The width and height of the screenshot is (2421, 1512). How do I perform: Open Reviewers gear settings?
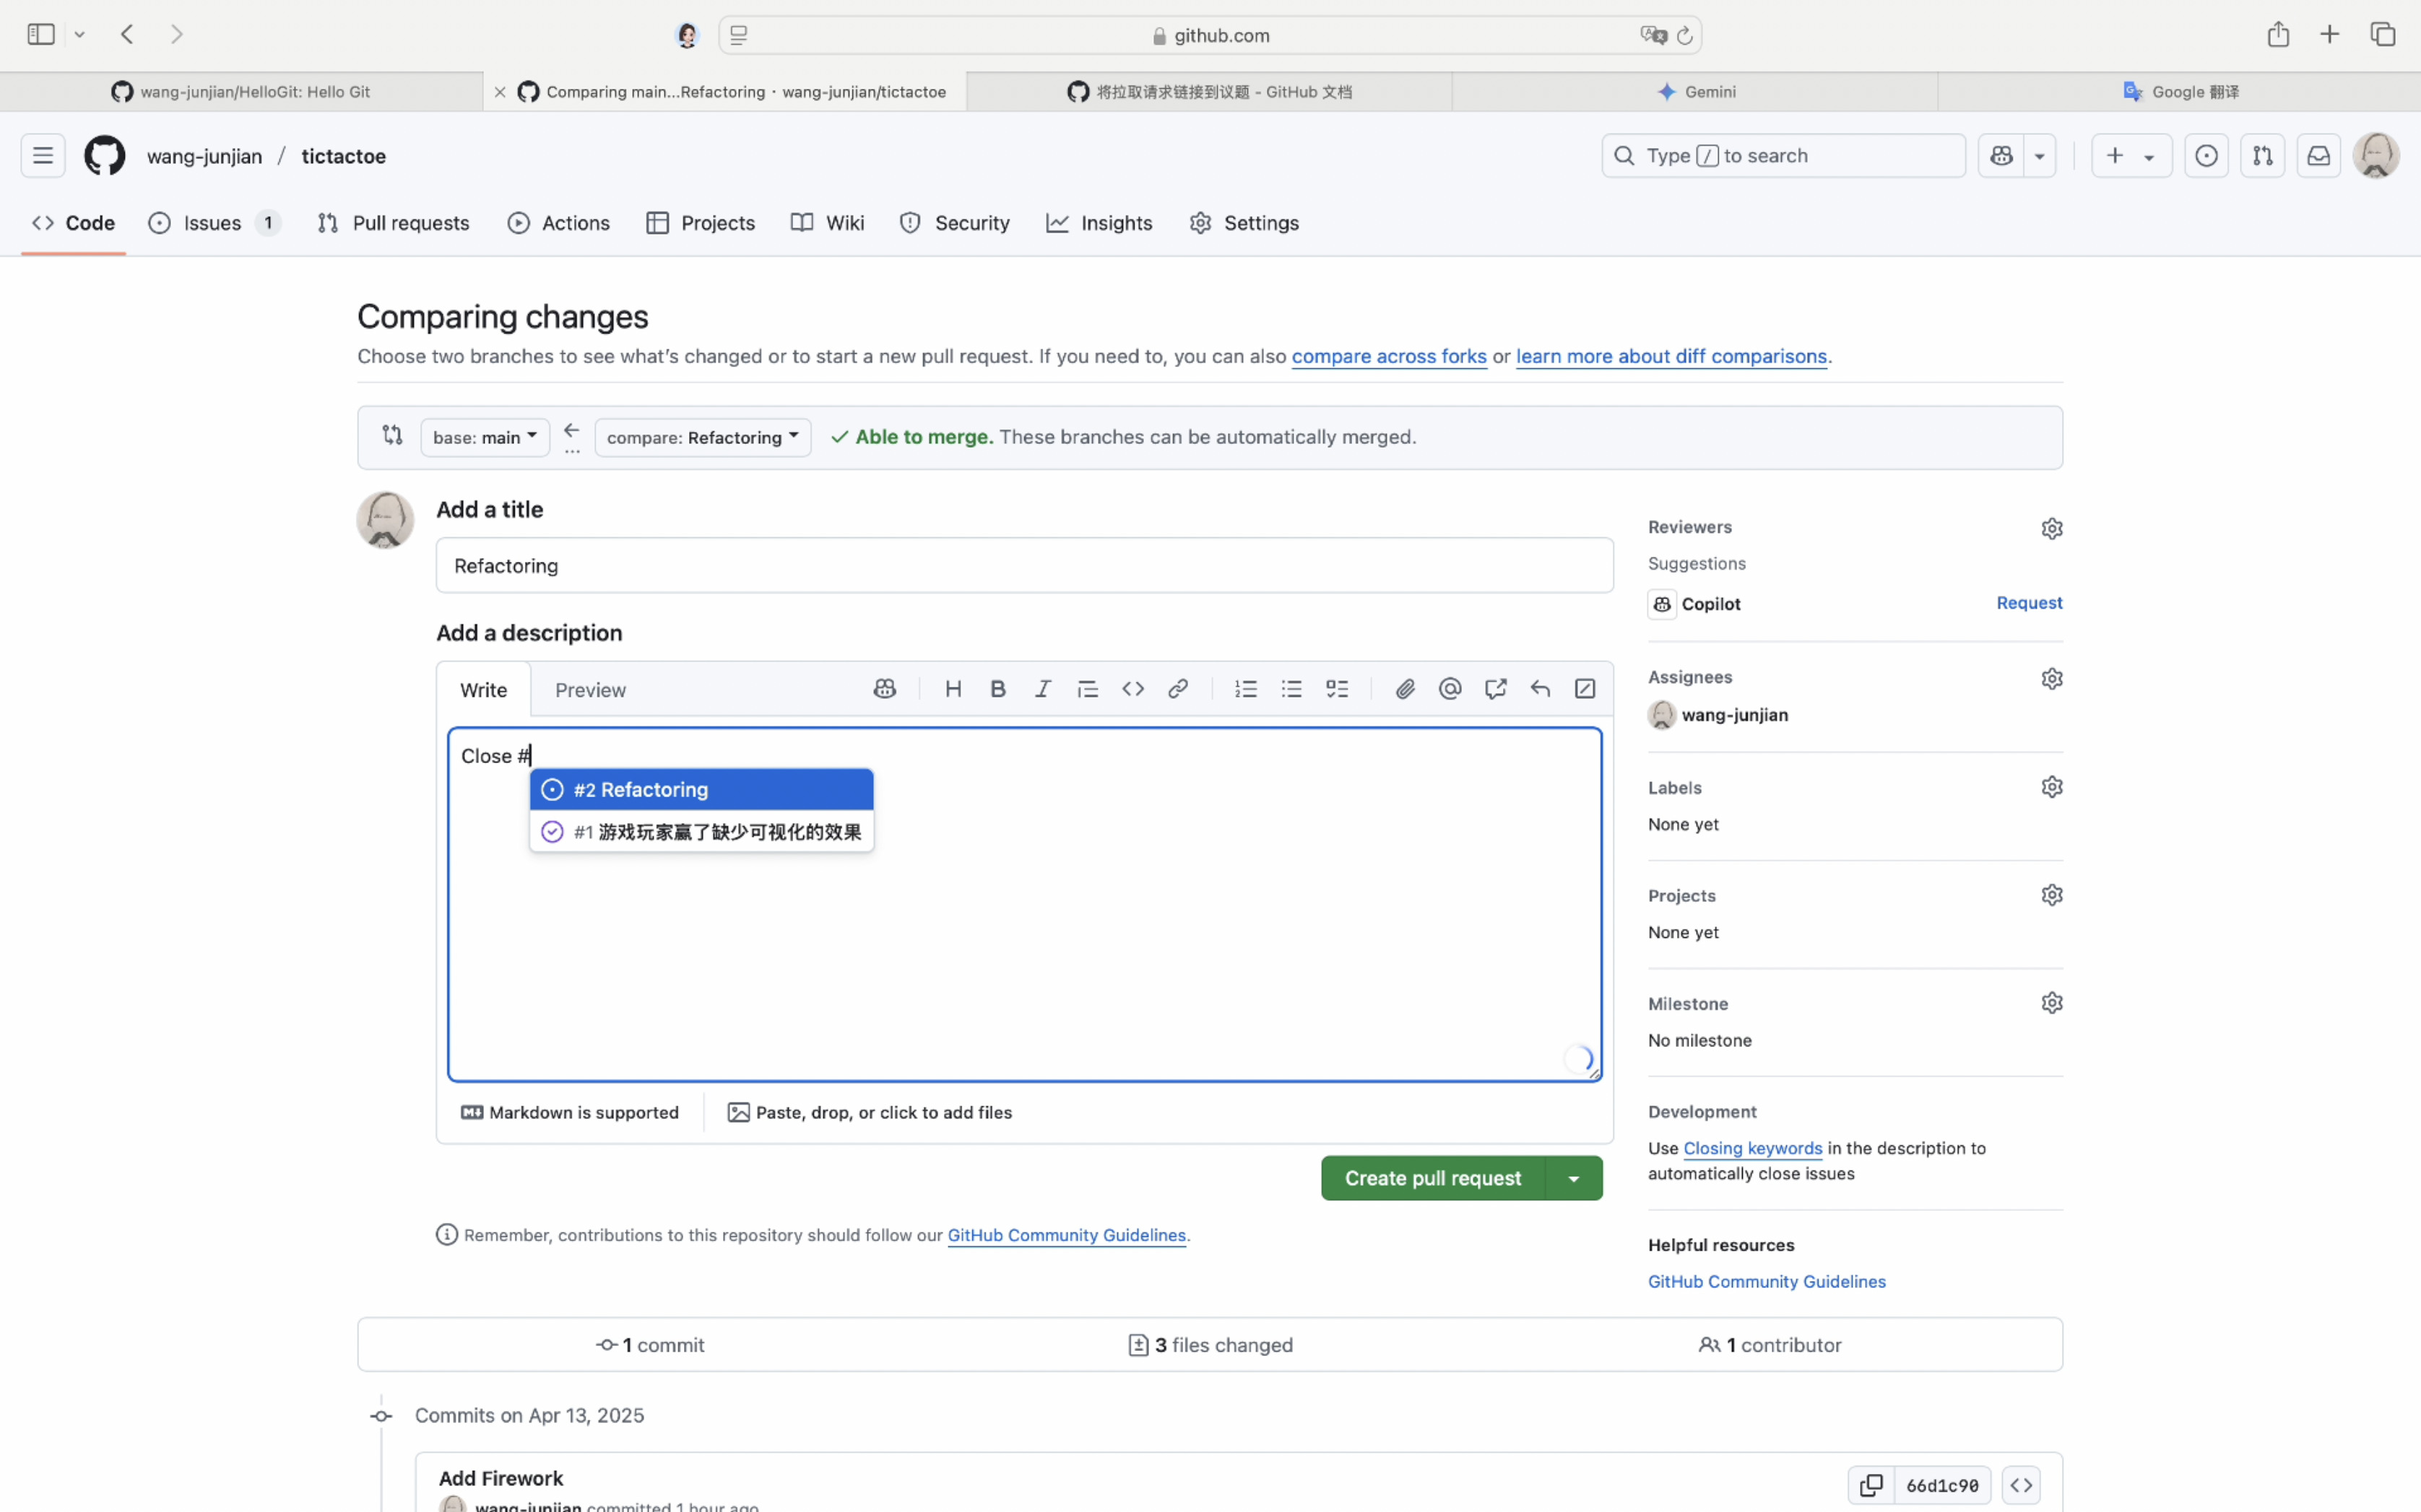pos(2051,528)
